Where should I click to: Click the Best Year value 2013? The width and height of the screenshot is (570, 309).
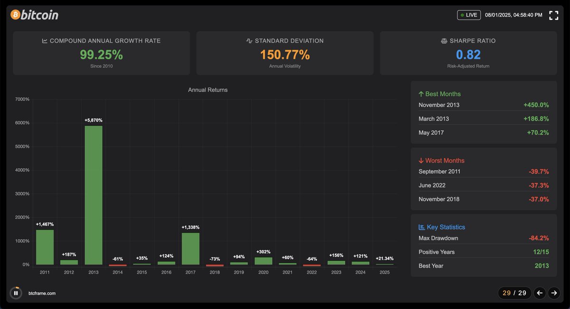[541, 265]
